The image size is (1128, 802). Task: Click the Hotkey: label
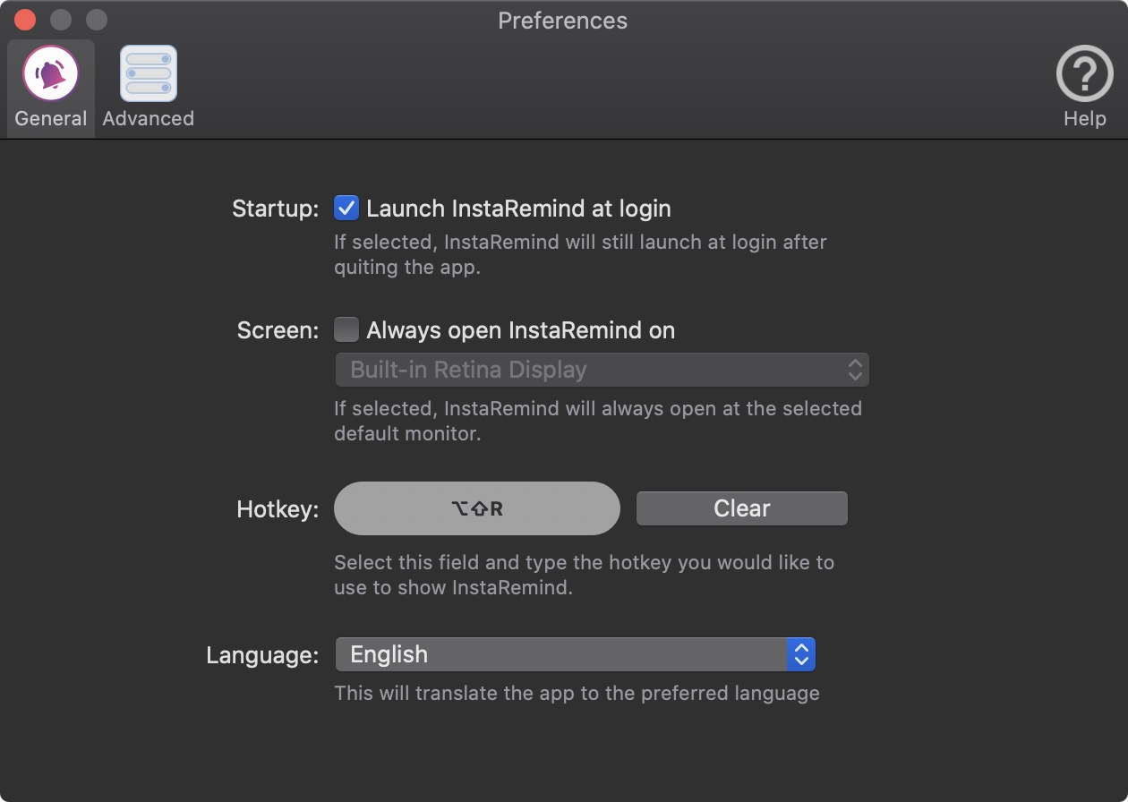coord(278,509)
